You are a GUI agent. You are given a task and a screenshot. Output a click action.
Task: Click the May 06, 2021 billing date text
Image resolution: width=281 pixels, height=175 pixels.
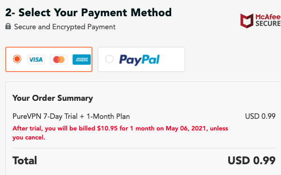pos(186,128)
